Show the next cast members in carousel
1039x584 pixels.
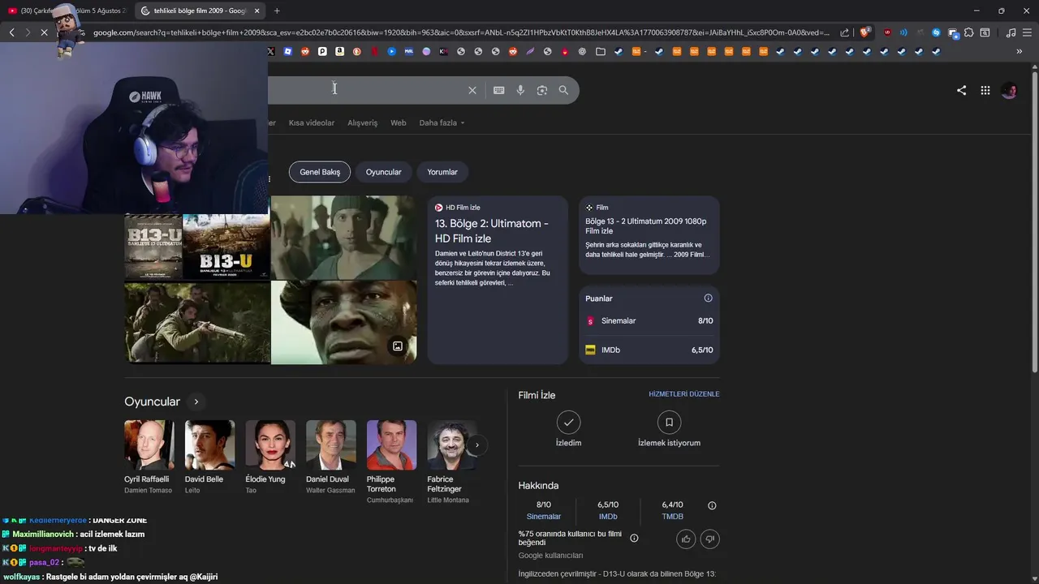tap(477, 444)
